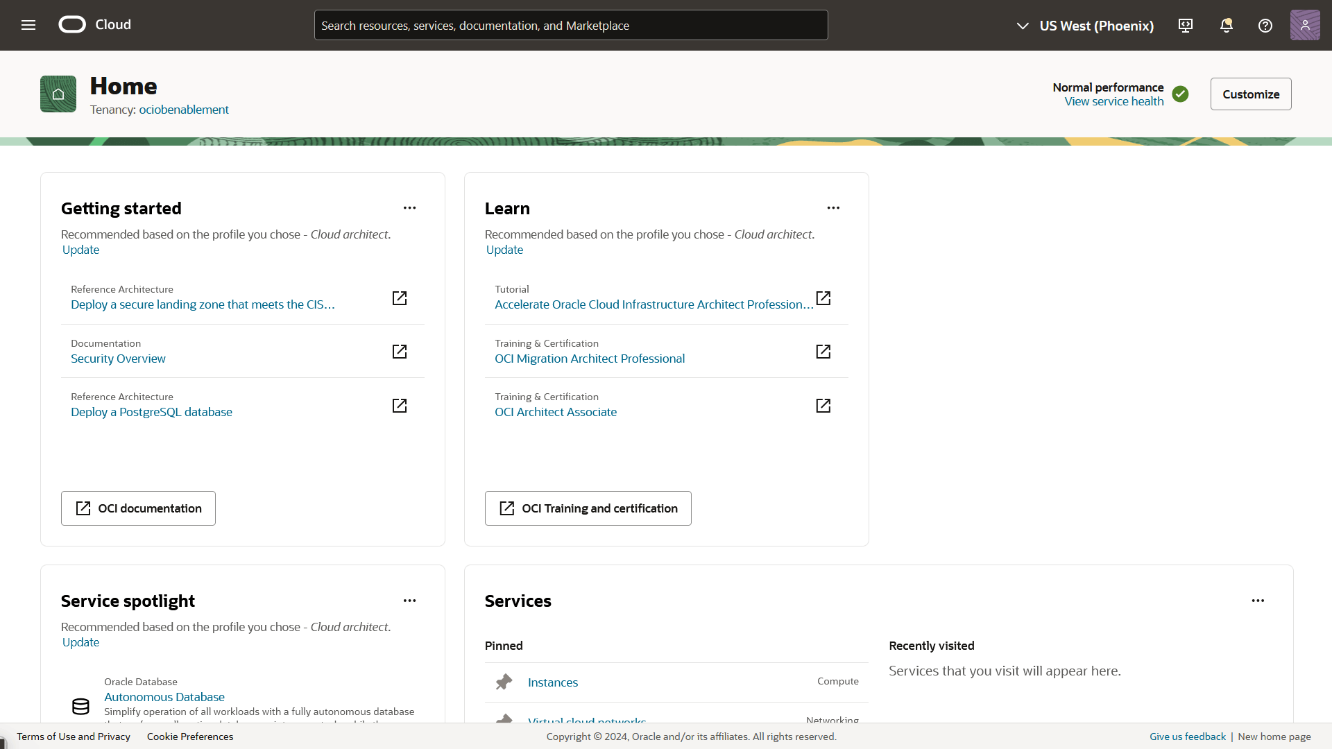Open the user profile avatar menu
The width and height of the screenshot is (1332, 749).
click(1304, 25)
